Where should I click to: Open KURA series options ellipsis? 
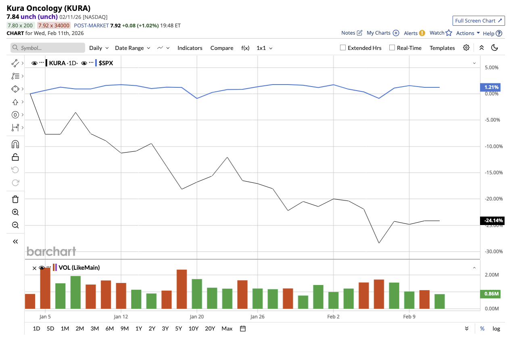(x=42, y=63)
